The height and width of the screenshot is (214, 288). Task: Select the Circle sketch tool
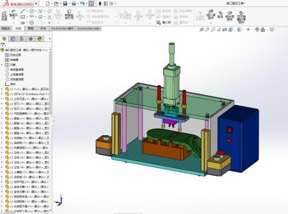[31, 11]
